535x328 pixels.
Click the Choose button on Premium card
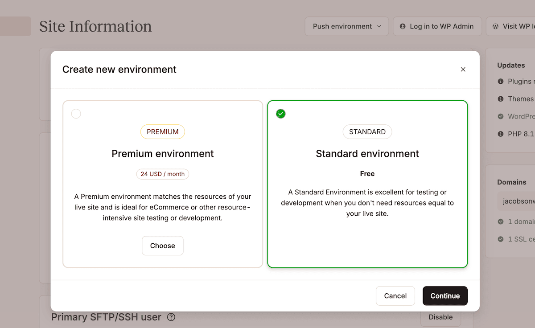coord(163,246)
